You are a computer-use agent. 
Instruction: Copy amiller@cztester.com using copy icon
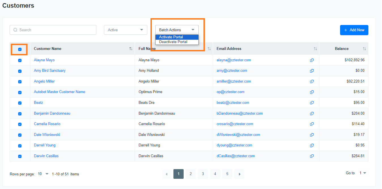pyautogui.click(x=312, y=81)
